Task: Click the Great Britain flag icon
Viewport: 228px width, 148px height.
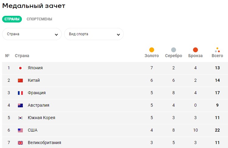Action: point(20,143)
